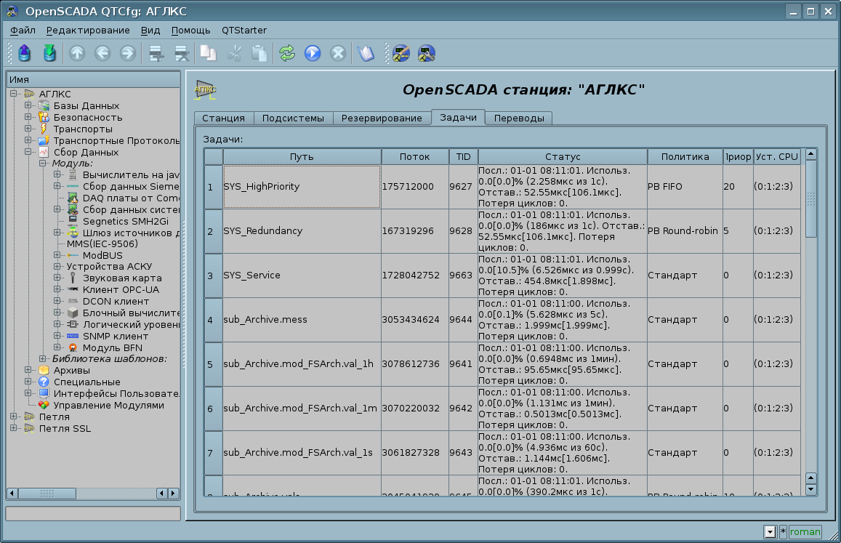
Task: Open the Помощь menu
Action: 190,31
